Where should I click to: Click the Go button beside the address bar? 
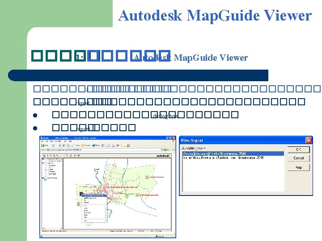(166, 150)
